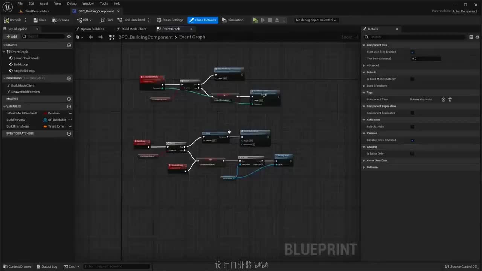Browse to asset in Content Browser

tap(61, 20)
